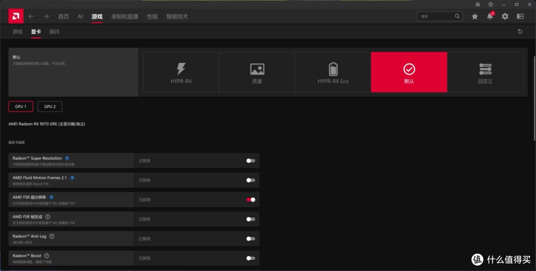The image size is (536, 271).
Task: Open AMD FSR 帧生成 help icon
Action: tap(48, 217)
